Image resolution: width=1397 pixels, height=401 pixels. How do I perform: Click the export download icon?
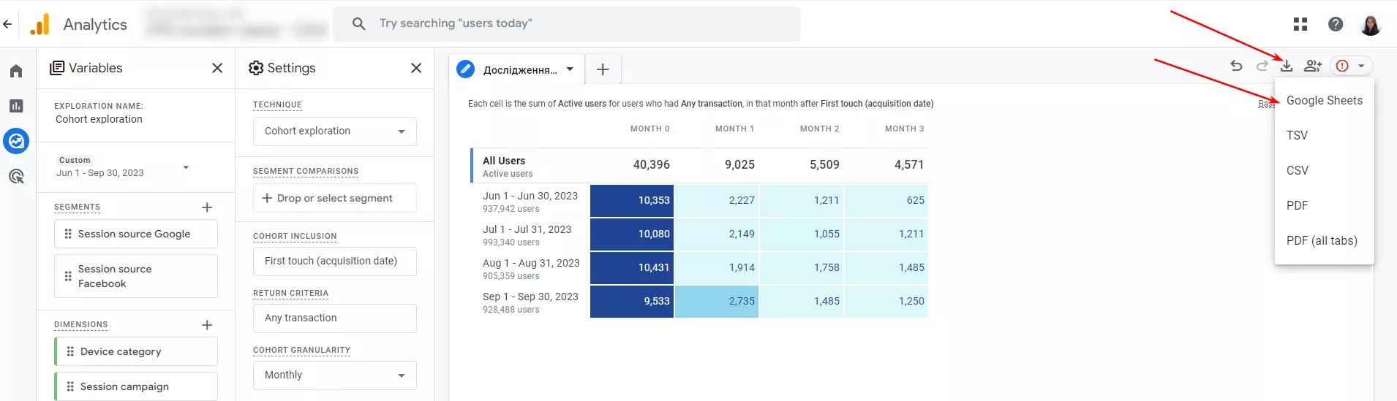tap(1287, 66)
